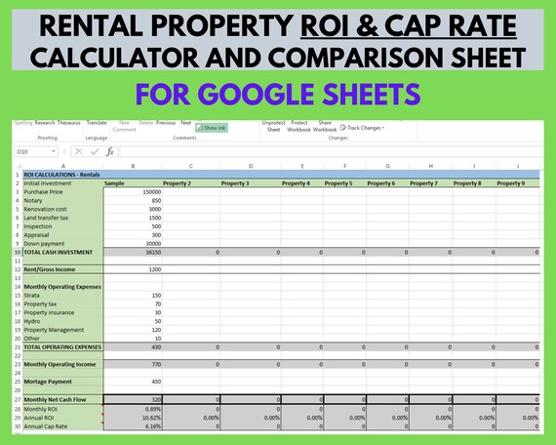Screen dimensions: 556x445
Task: Select column B header
Action: [133, 166]
